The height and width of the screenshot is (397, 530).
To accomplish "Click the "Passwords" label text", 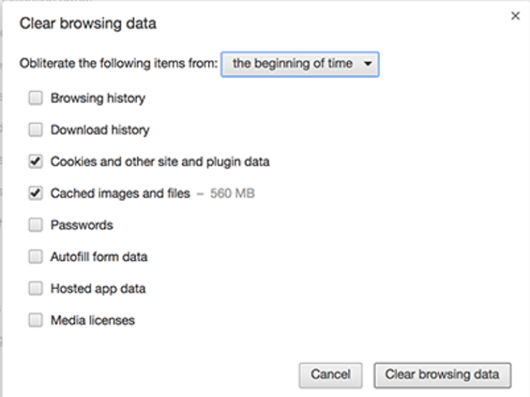I will [x=81, y=225].
